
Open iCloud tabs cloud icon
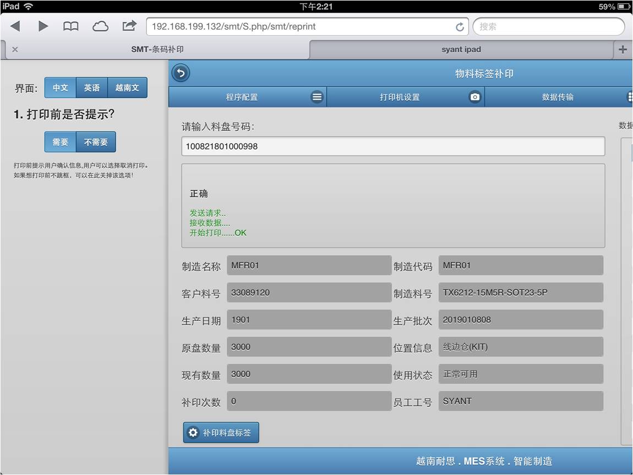[x=100, y=26]
